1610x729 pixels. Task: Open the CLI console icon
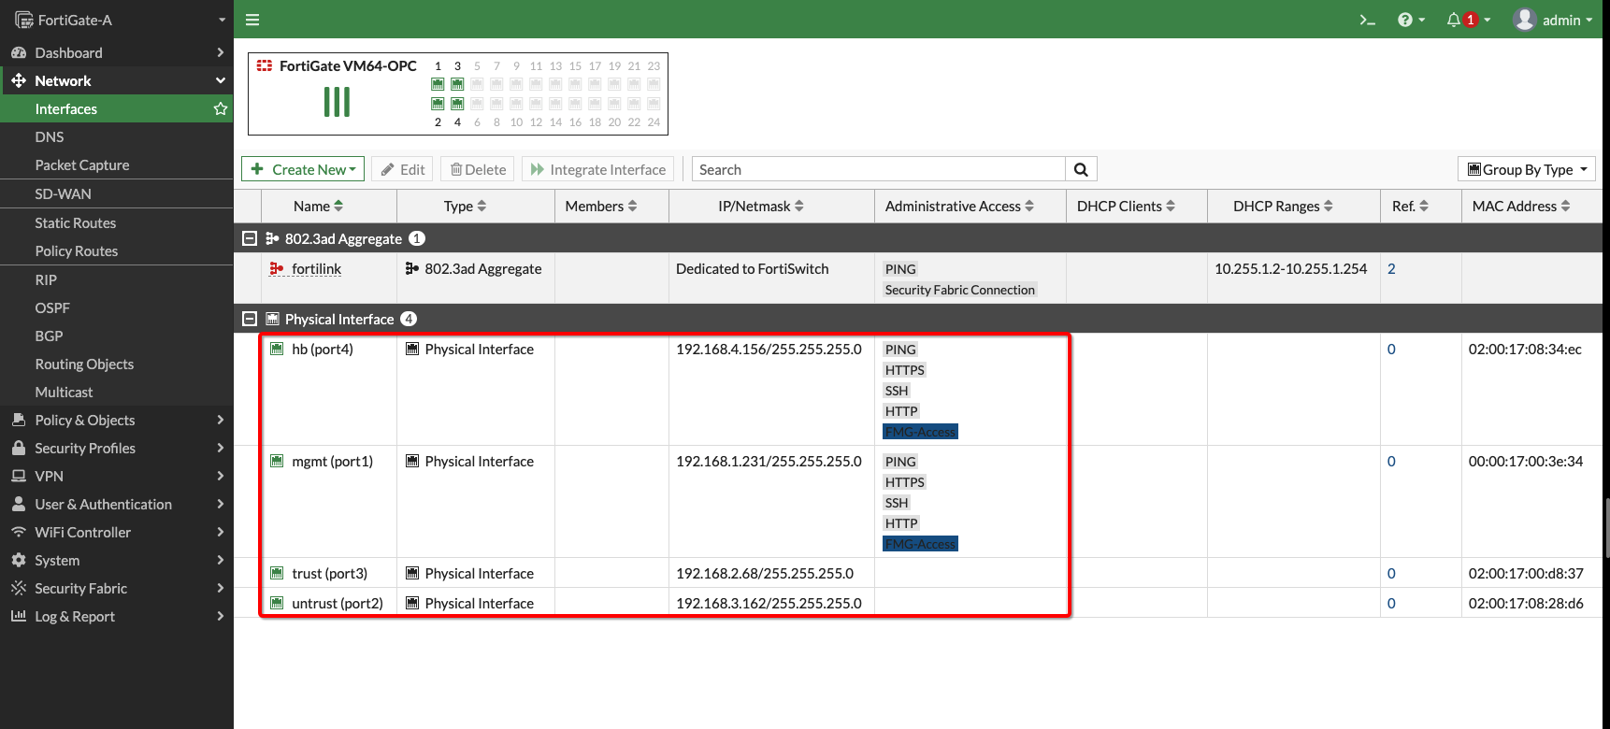pyautogui.click(x=1367, y=20)
